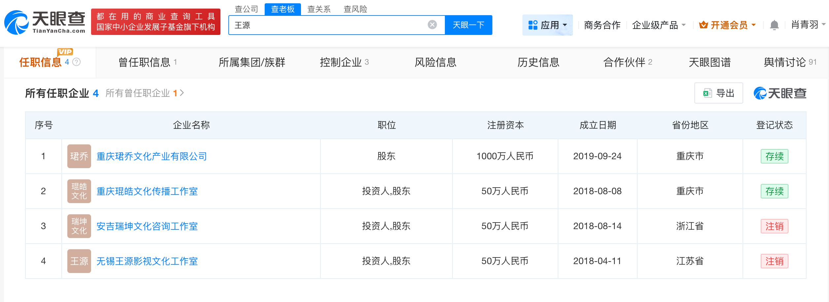Click the Tianyancha logo icon
The width and height of the screenshot is (829, 302).
coord(17,22)
